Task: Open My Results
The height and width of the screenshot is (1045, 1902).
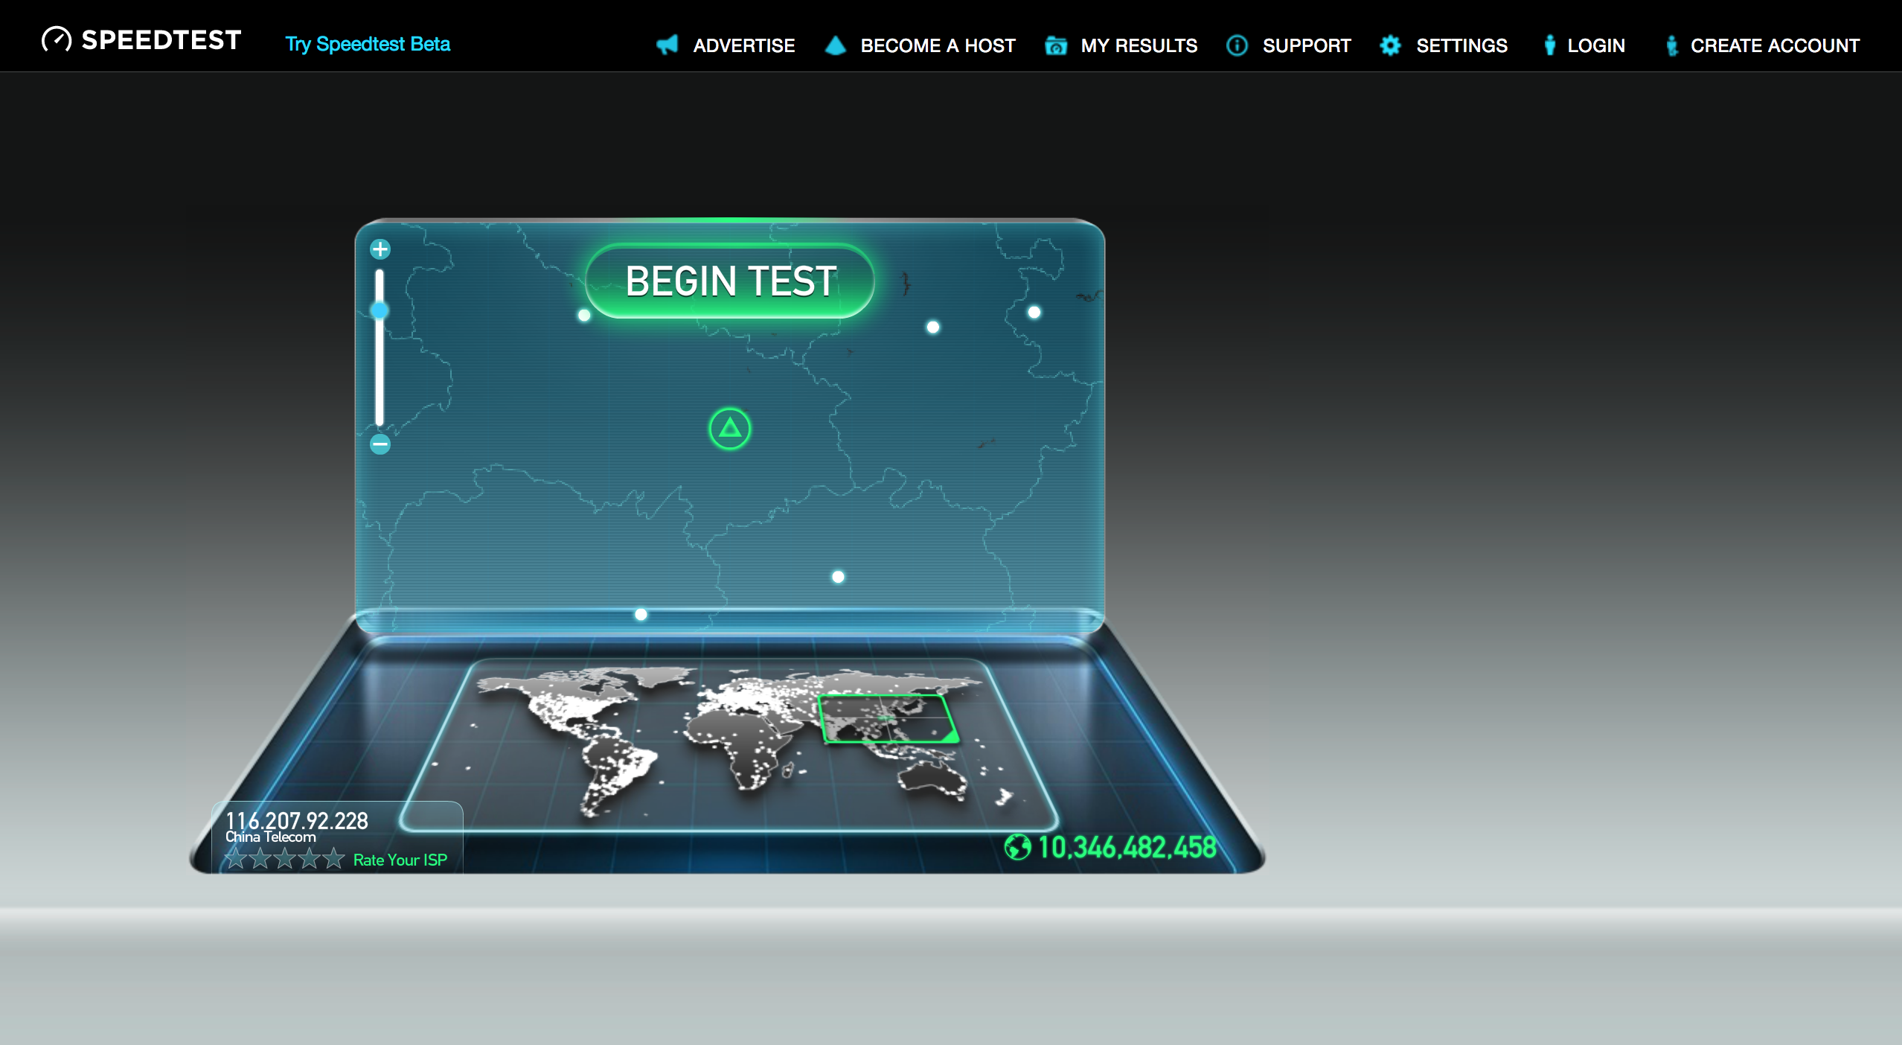Action: (x=1139, y=45)
